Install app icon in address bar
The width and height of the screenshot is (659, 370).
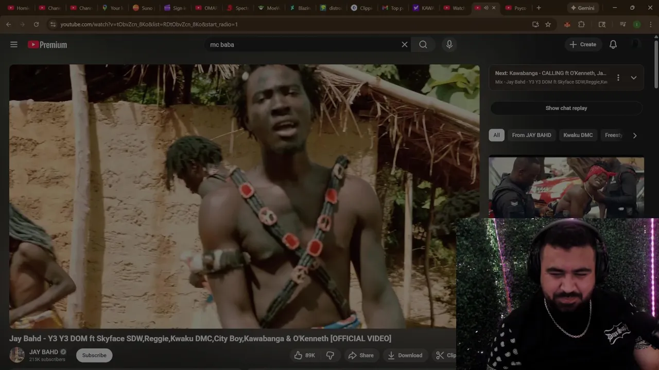tap(535, 24)
